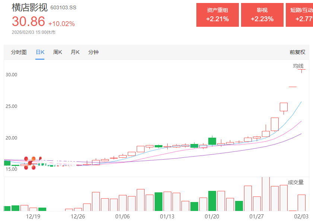Click the green volume bar at 01/20
Image resolution: width=313 pixels, height=221 pixels.
tap(212, 201)
